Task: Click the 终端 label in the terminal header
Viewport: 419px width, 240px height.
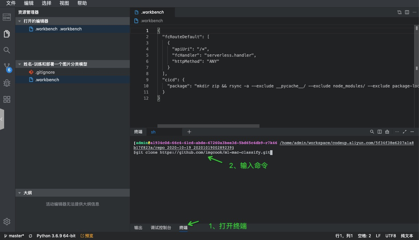Action: 138,132
